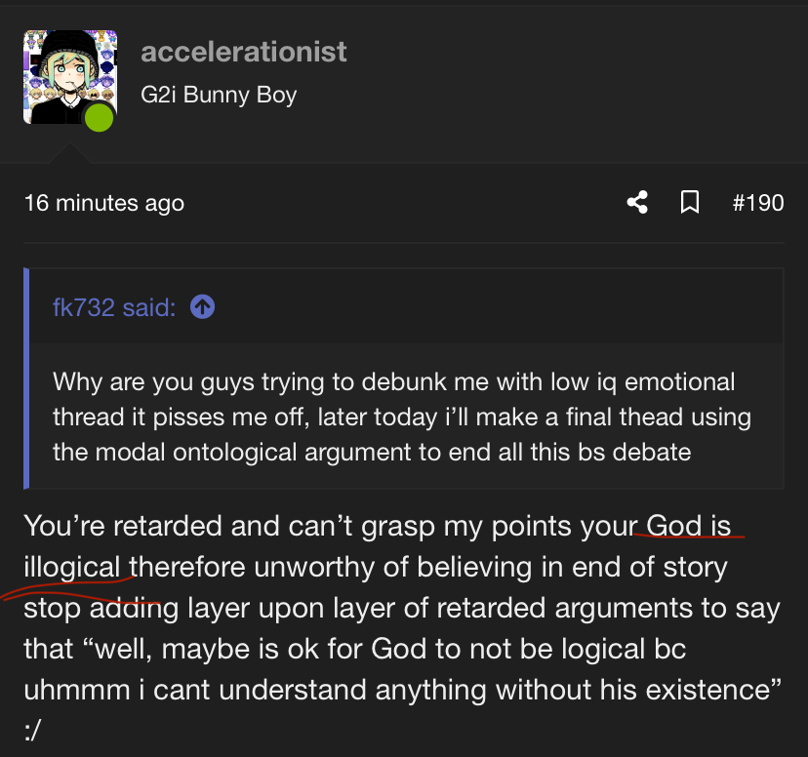Click the "G2i Bunny Boy" user title
This screenshot has height=757, width=808.
click(x=219, y=96)
